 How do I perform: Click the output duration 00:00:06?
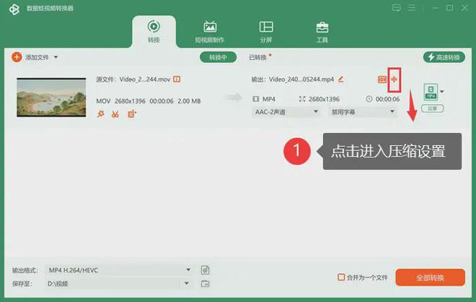pos(388,99)
